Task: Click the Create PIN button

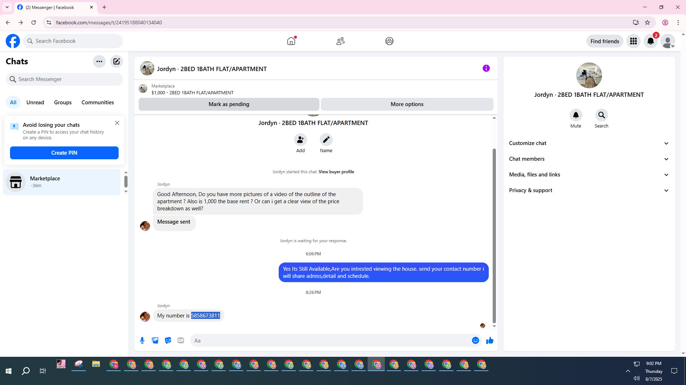Action: tap(64, 153)
